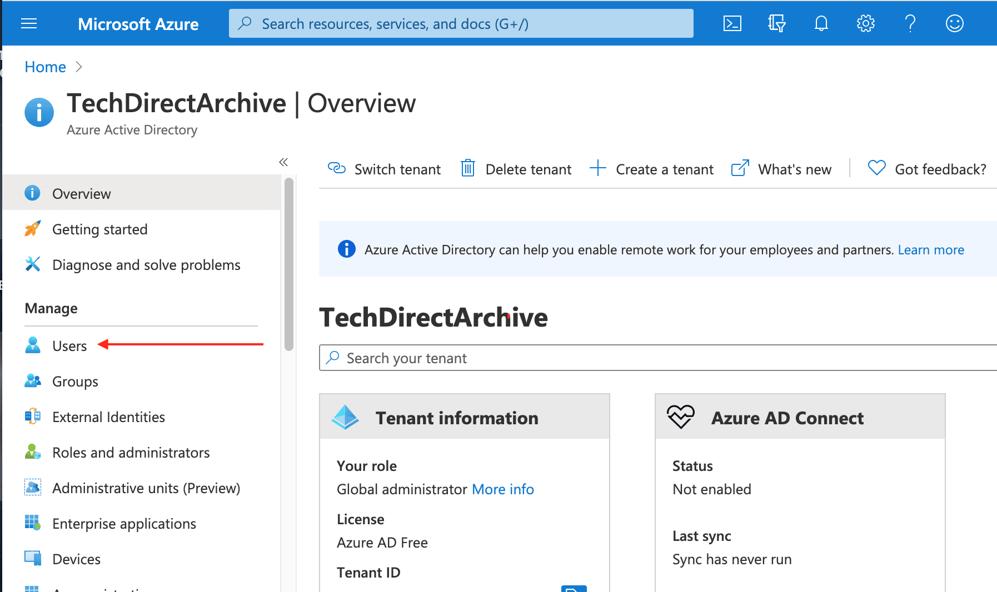
Task: Open the hamburger portal menu
Action: [29, 23]
